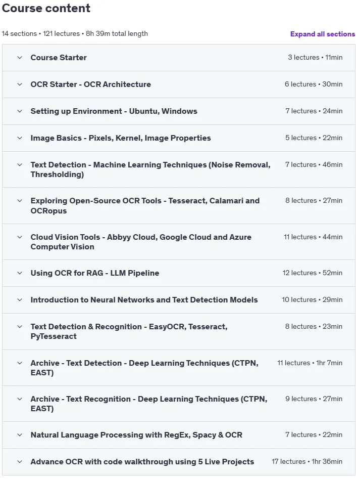The width and height of the screenshot is (358, 479).
Task: Click the '17 lectures • 1hr 36min' label
Action: 307,461
